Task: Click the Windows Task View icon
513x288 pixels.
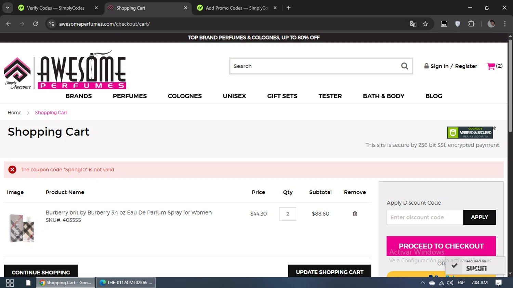Action: (x=10, y=283)
